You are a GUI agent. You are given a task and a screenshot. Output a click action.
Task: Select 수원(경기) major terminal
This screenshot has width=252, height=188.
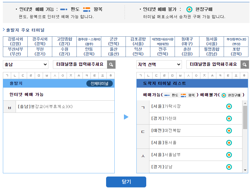coord(64,52)
